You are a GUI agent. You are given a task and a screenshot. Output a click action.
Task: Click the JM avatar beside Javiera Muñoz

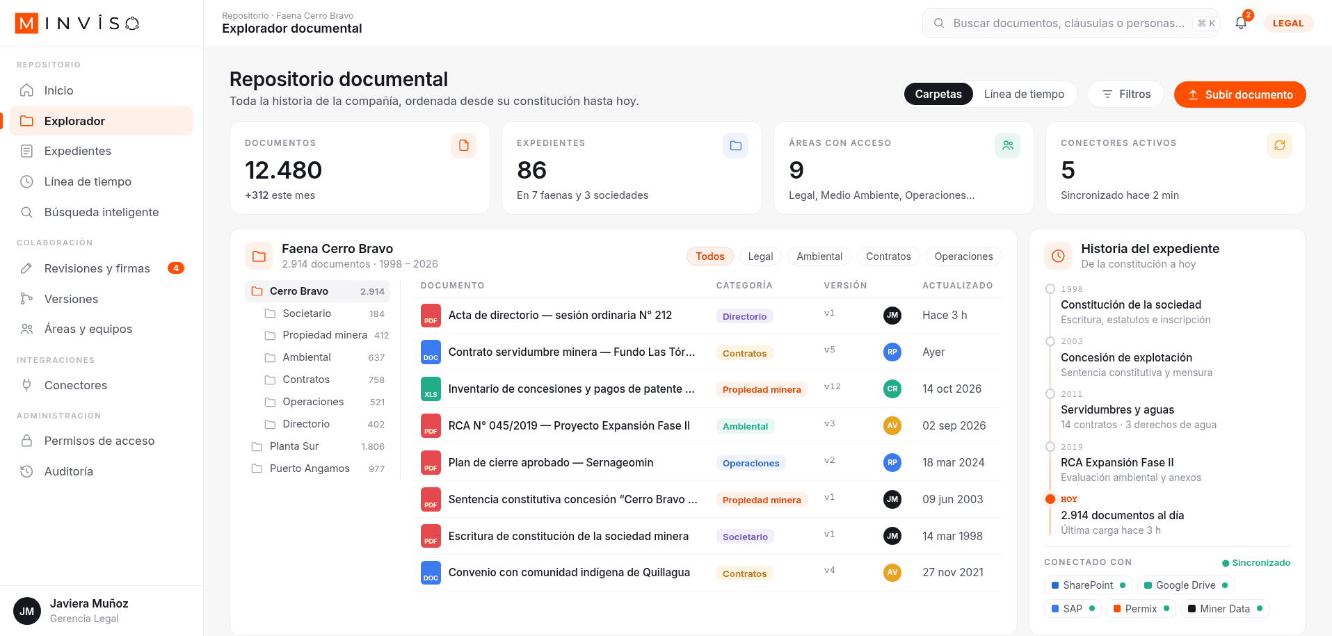(27, 611)
